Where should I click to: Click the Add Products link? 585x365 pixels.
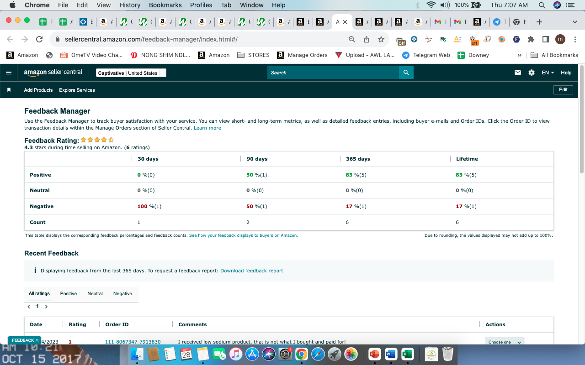tap(38, 90)
